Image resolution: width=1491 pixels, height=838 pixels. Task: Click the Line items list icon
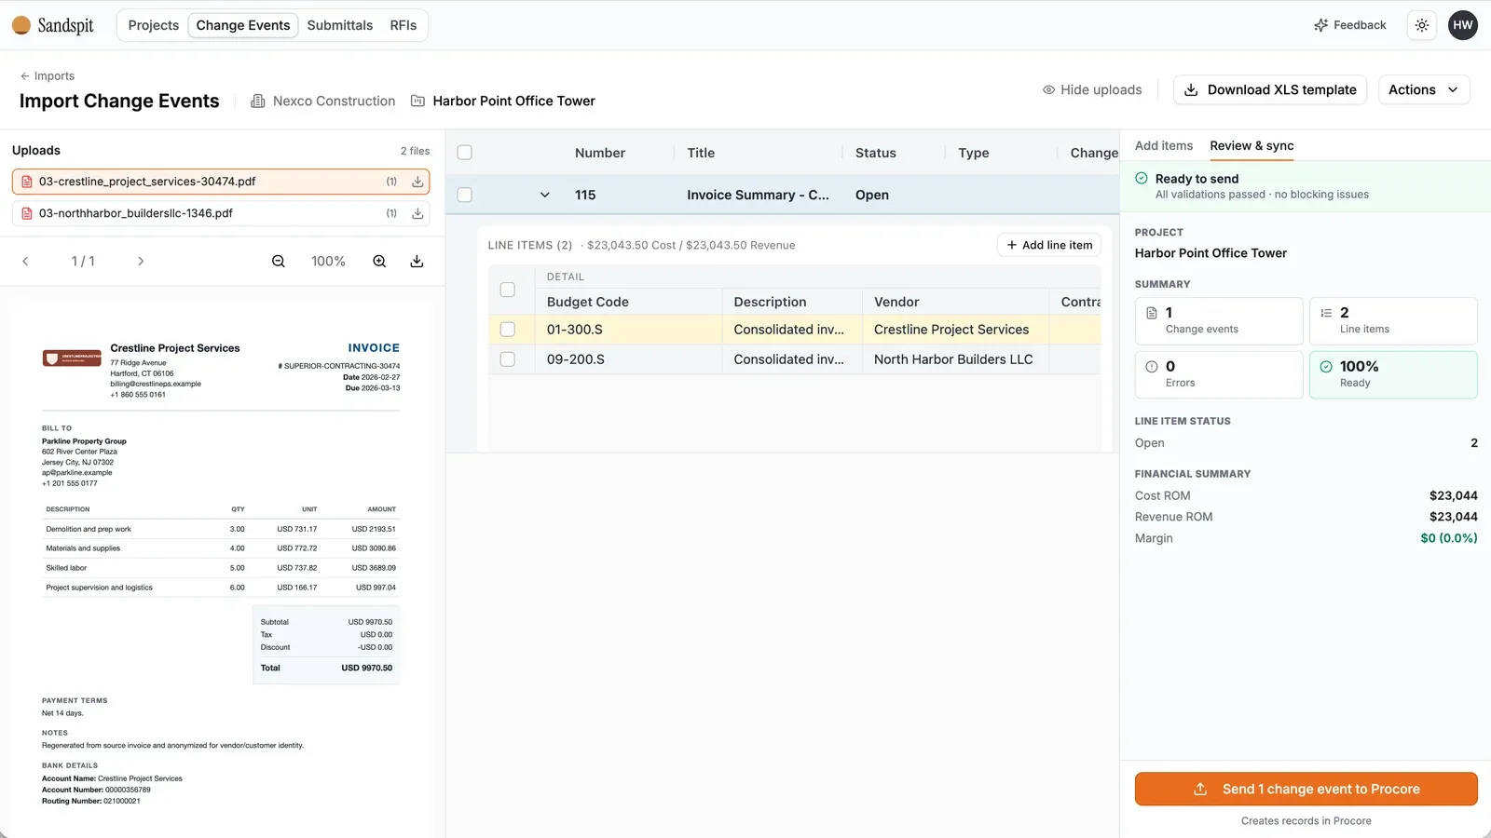(x=1326, y=313)
